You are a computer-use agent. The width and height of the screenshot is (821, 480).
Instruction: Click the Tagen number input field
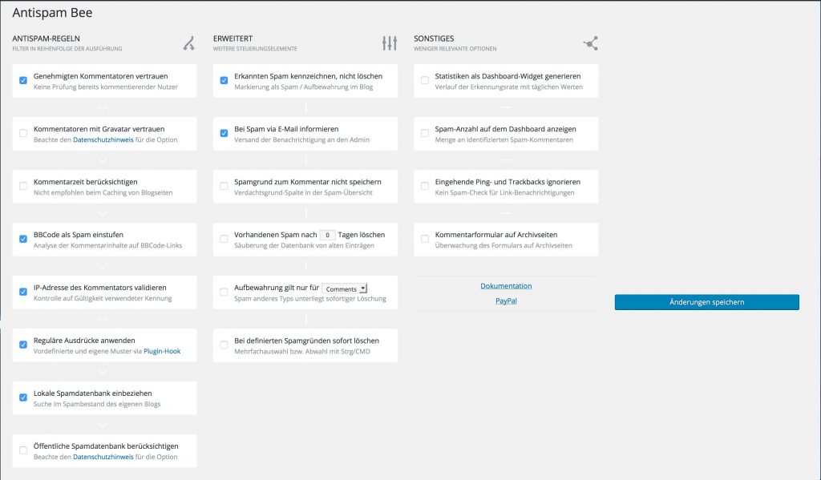(328, 234)
